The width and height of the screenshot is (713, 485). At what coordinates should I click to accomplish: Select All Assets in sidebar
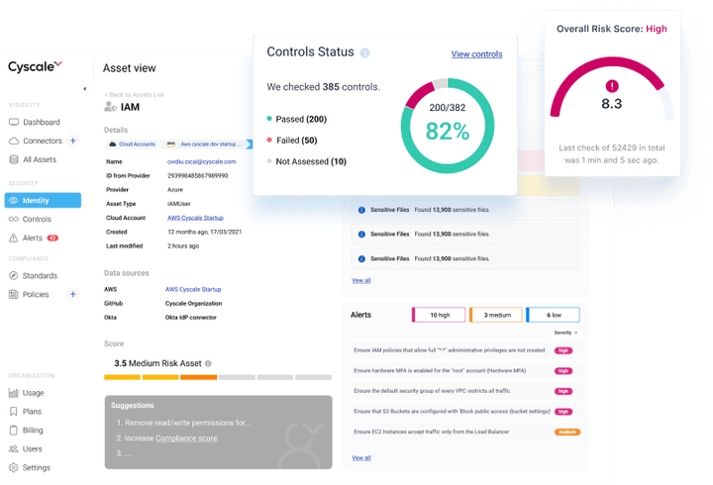pyautogui.click(x=40, y=159)
